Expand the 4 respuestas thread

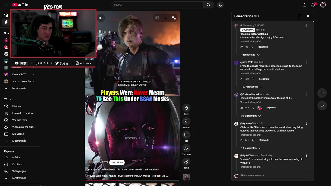click(x=250, y=55)
